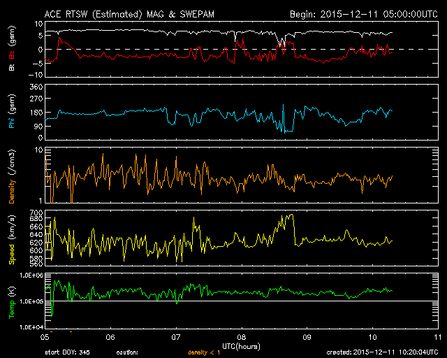
Task: Click the '10' hour tick label
Action: pyautogui.click(x=372, y=337)
